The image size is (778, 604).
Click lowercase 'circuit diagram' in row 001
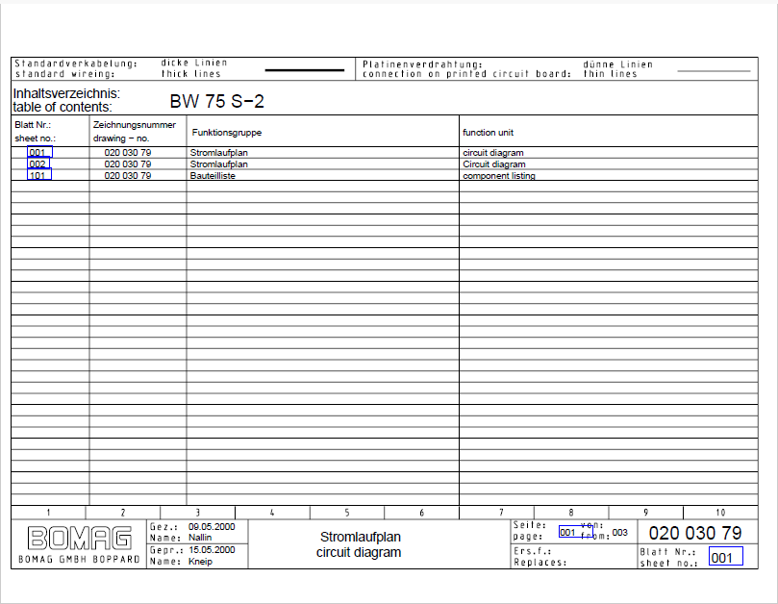point(493,152)
